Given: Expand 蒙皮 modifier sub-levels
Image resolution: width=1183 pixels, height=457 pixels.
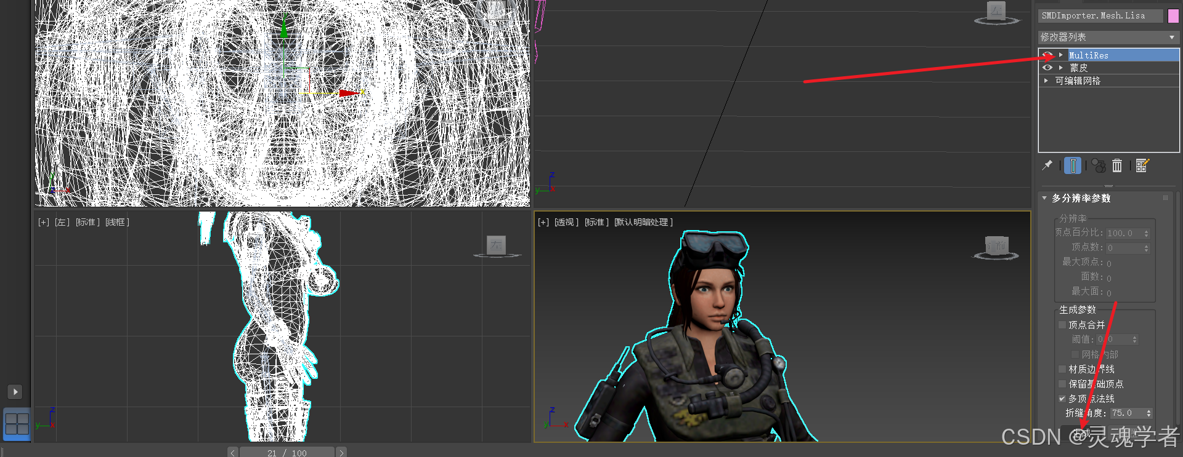Looking at the screenshot, I should 1060,68.
